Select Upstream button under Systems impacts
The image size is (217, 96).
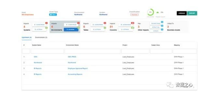39,29
